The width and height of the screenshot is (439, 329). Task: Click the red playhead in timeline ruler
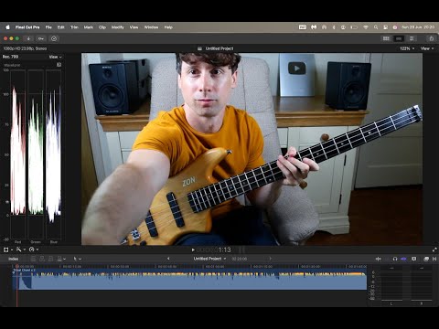(16, 266)
